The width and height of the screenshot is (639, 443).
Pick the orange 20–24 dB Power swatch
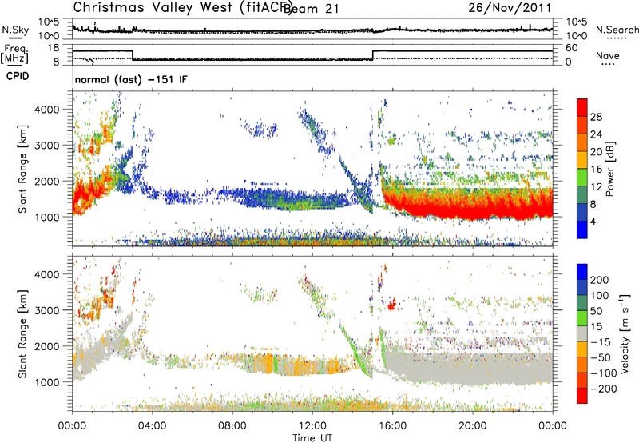(x=582, y=142)
